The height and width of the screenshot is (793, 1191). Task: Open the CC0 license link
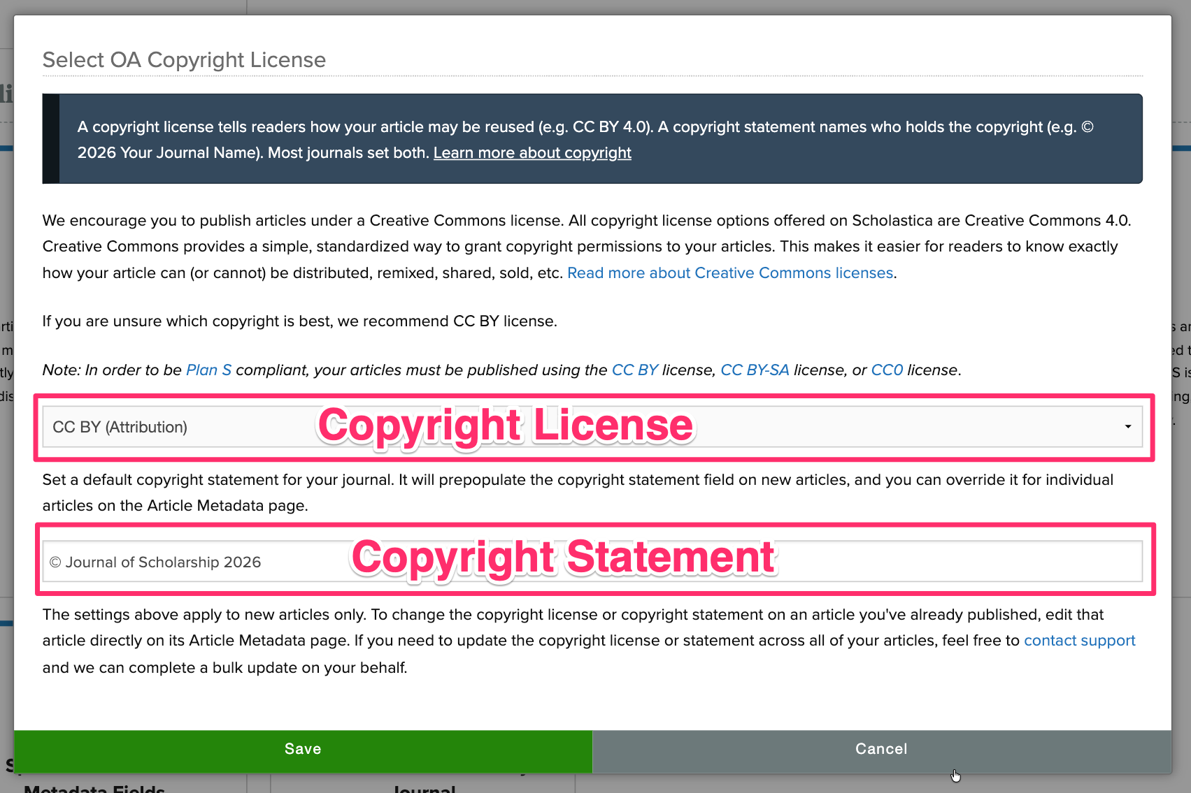coord(887,370)
